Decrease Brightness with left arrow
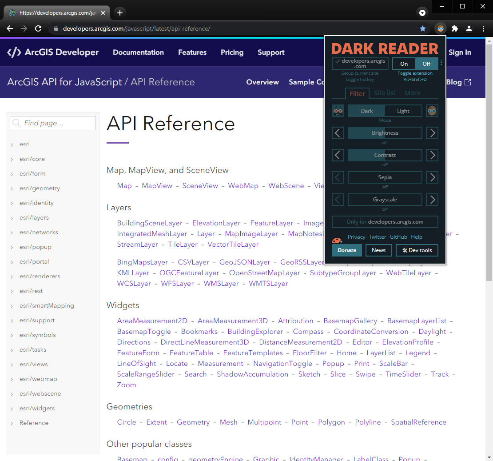This screenshot has height=461, width=493. [x=338, y=133]
